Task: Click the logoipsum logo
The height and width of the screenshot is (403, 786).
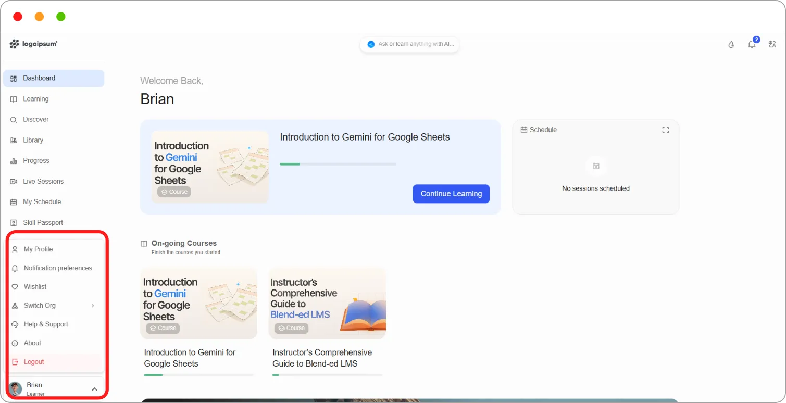Action: (x=34, y=44)
